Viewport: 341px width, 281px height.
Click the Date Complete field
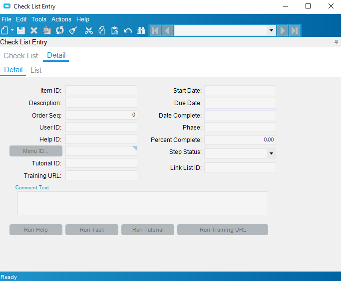tap(240, 116)
